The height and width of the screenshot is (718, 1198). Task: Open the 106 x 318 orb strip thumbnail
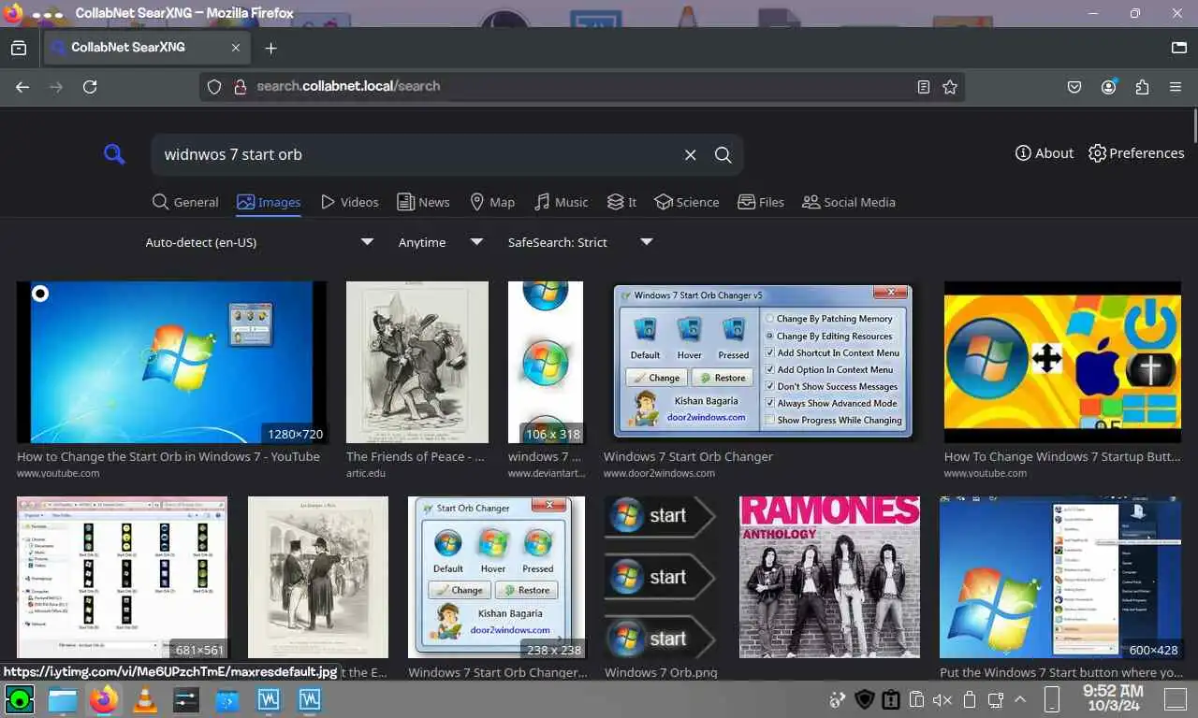pyautogui.click(x=546, y=362)
